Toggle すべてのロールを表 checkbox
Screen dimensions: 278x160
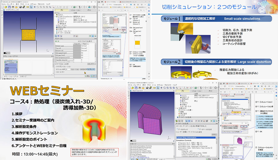point(56,64)
